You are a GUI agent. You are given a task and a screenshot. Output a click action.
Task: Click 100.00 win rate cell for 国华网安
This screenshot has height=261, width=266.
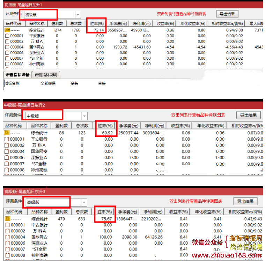click(x=105, y=237)
